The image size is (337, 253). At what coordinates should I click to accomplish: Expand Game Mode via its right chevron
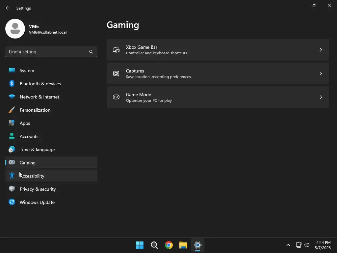click(x=321, y=97)
